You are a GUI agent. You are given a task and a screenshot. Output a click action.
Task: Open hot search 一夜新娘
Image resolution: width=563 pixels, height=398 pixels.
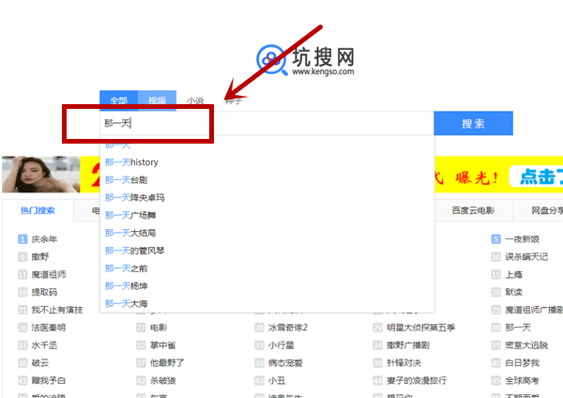click(523, 239)
